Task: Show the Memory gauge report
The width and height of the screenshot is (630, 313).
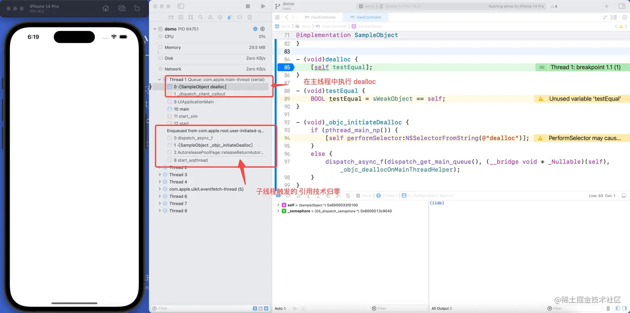Action: pos(212,48)
